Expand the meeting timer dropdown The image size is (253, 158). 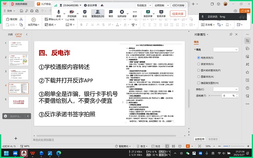click(x=81, y=5)
